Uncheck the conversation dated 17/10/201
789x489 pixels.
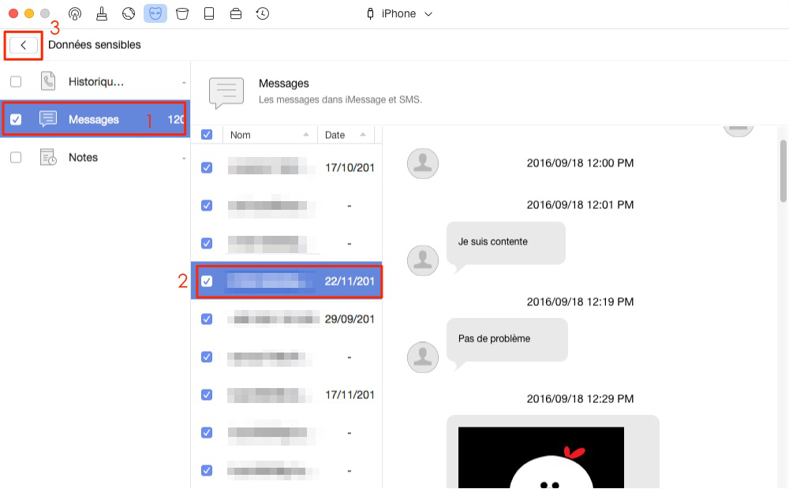pyautogui.click(x=207, y=167)
